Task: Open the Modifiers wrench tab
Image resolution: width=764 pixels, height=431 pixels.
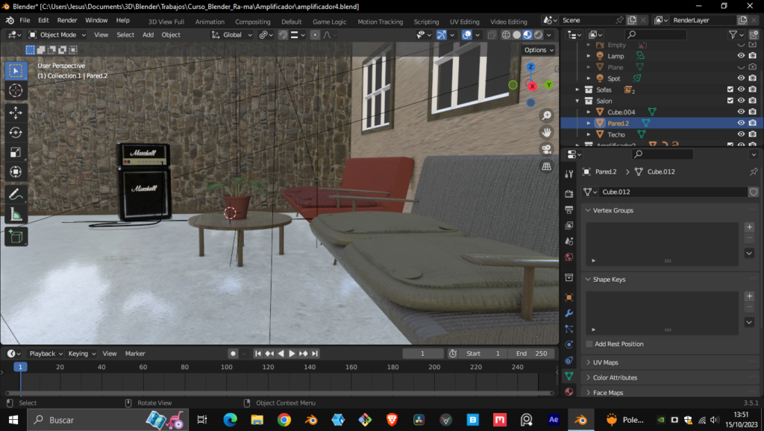Action: [x=569, y=312]
